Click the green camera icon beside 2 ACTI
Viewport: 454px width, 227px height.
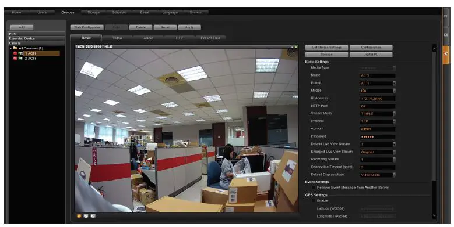tap(20, 59)
